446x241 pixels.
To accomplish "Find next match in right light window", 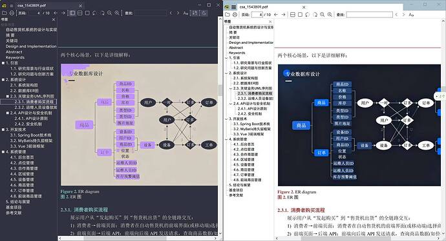I will click(403, 14).
